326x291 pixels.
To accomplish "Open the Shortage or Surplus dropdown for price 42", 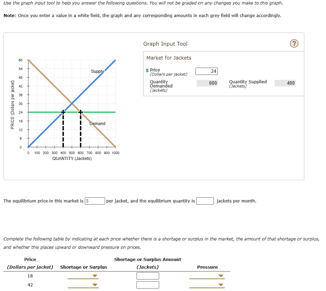I will (83, 285).
